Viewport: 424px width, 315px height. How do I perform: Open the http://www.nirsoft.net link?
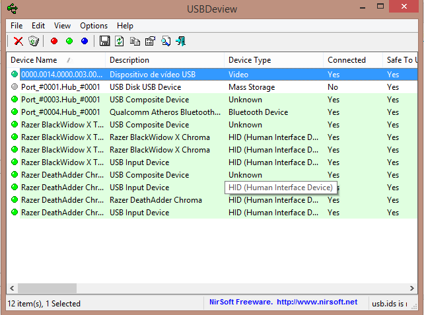(x=317, y=302)
